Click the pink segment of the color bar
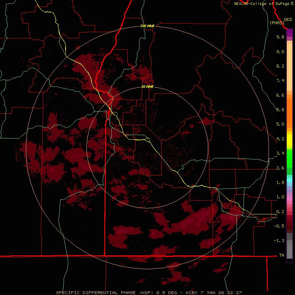The height and width of the screenshot is (295, 295). 289,199
